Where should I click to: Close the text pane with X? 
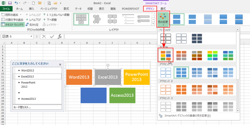tap(60, 65)
